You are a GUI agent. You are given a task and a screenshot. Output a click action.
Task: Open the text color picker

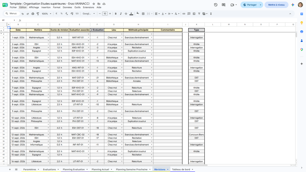[x=131, y=14]
